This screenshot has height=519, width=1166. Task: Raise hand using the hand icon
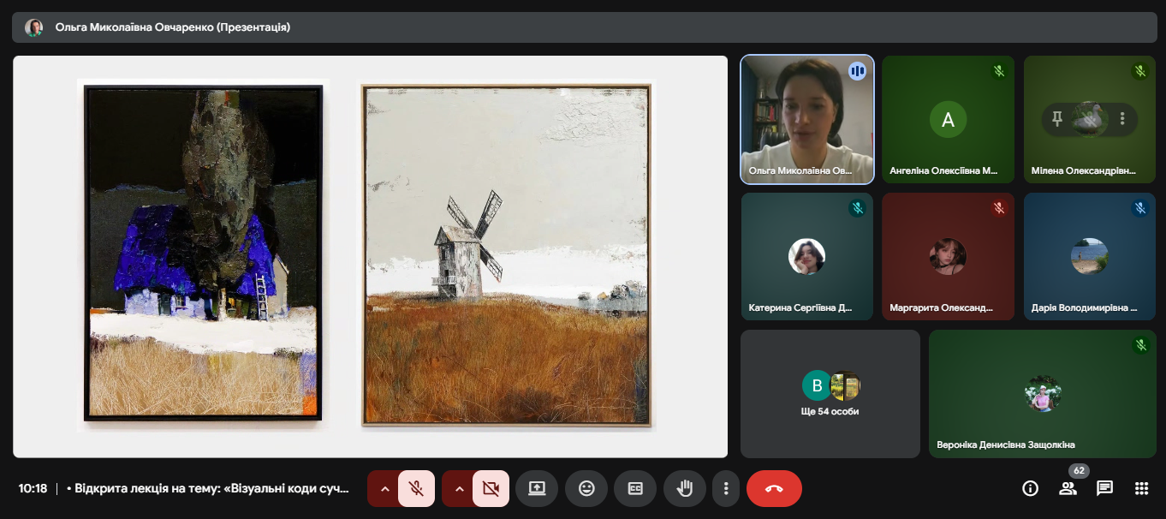pos(685,489)
